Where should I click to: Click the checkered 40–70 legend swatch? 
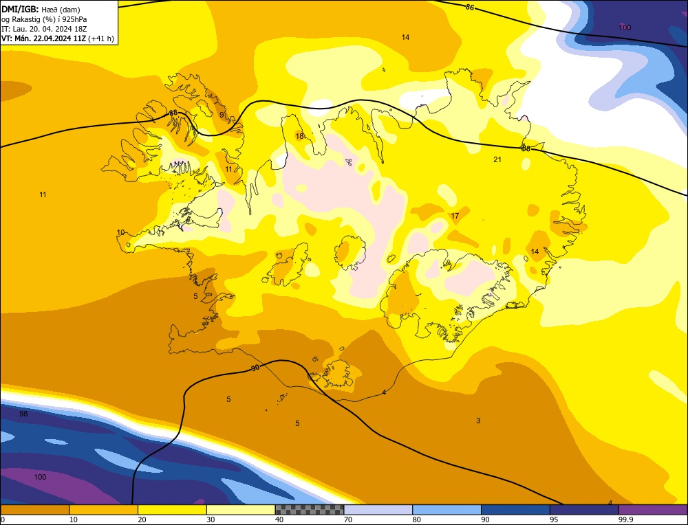[x=310, y=510]
